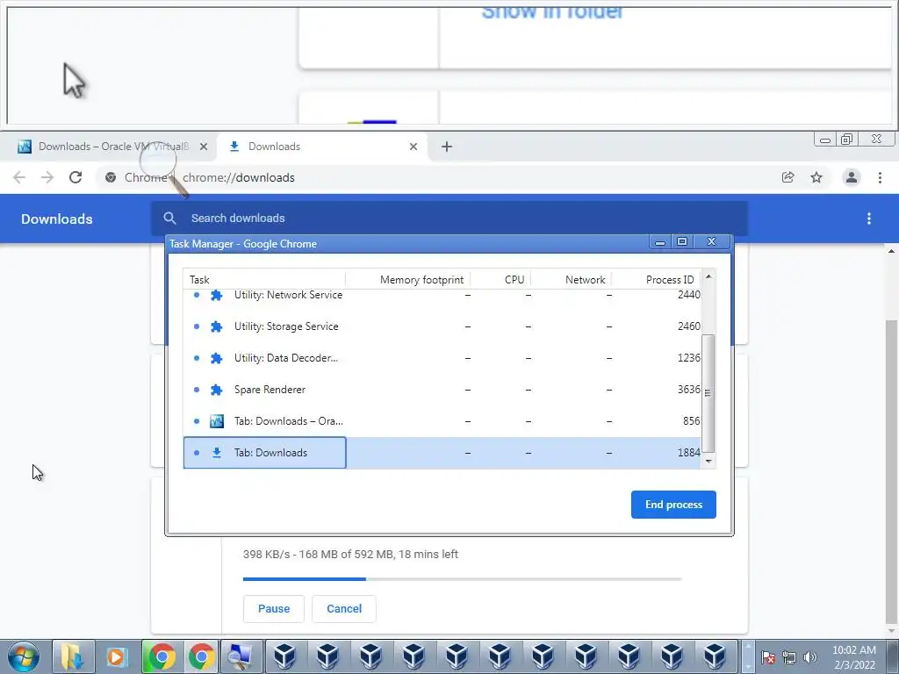Image resolution: width=899 pixels, height=674 pixels.
Task: Sort by Process ID column header
Action: click(656, 280)
